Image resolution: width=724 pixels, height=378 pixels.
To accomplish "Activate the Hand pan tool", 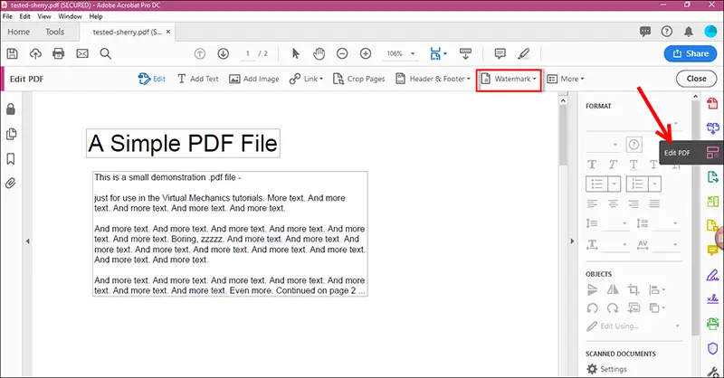I will 319,53.
